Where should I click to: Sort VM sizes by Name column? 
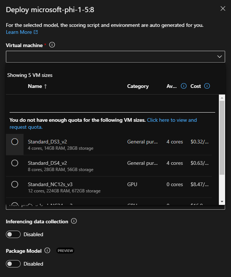(35, 86)
